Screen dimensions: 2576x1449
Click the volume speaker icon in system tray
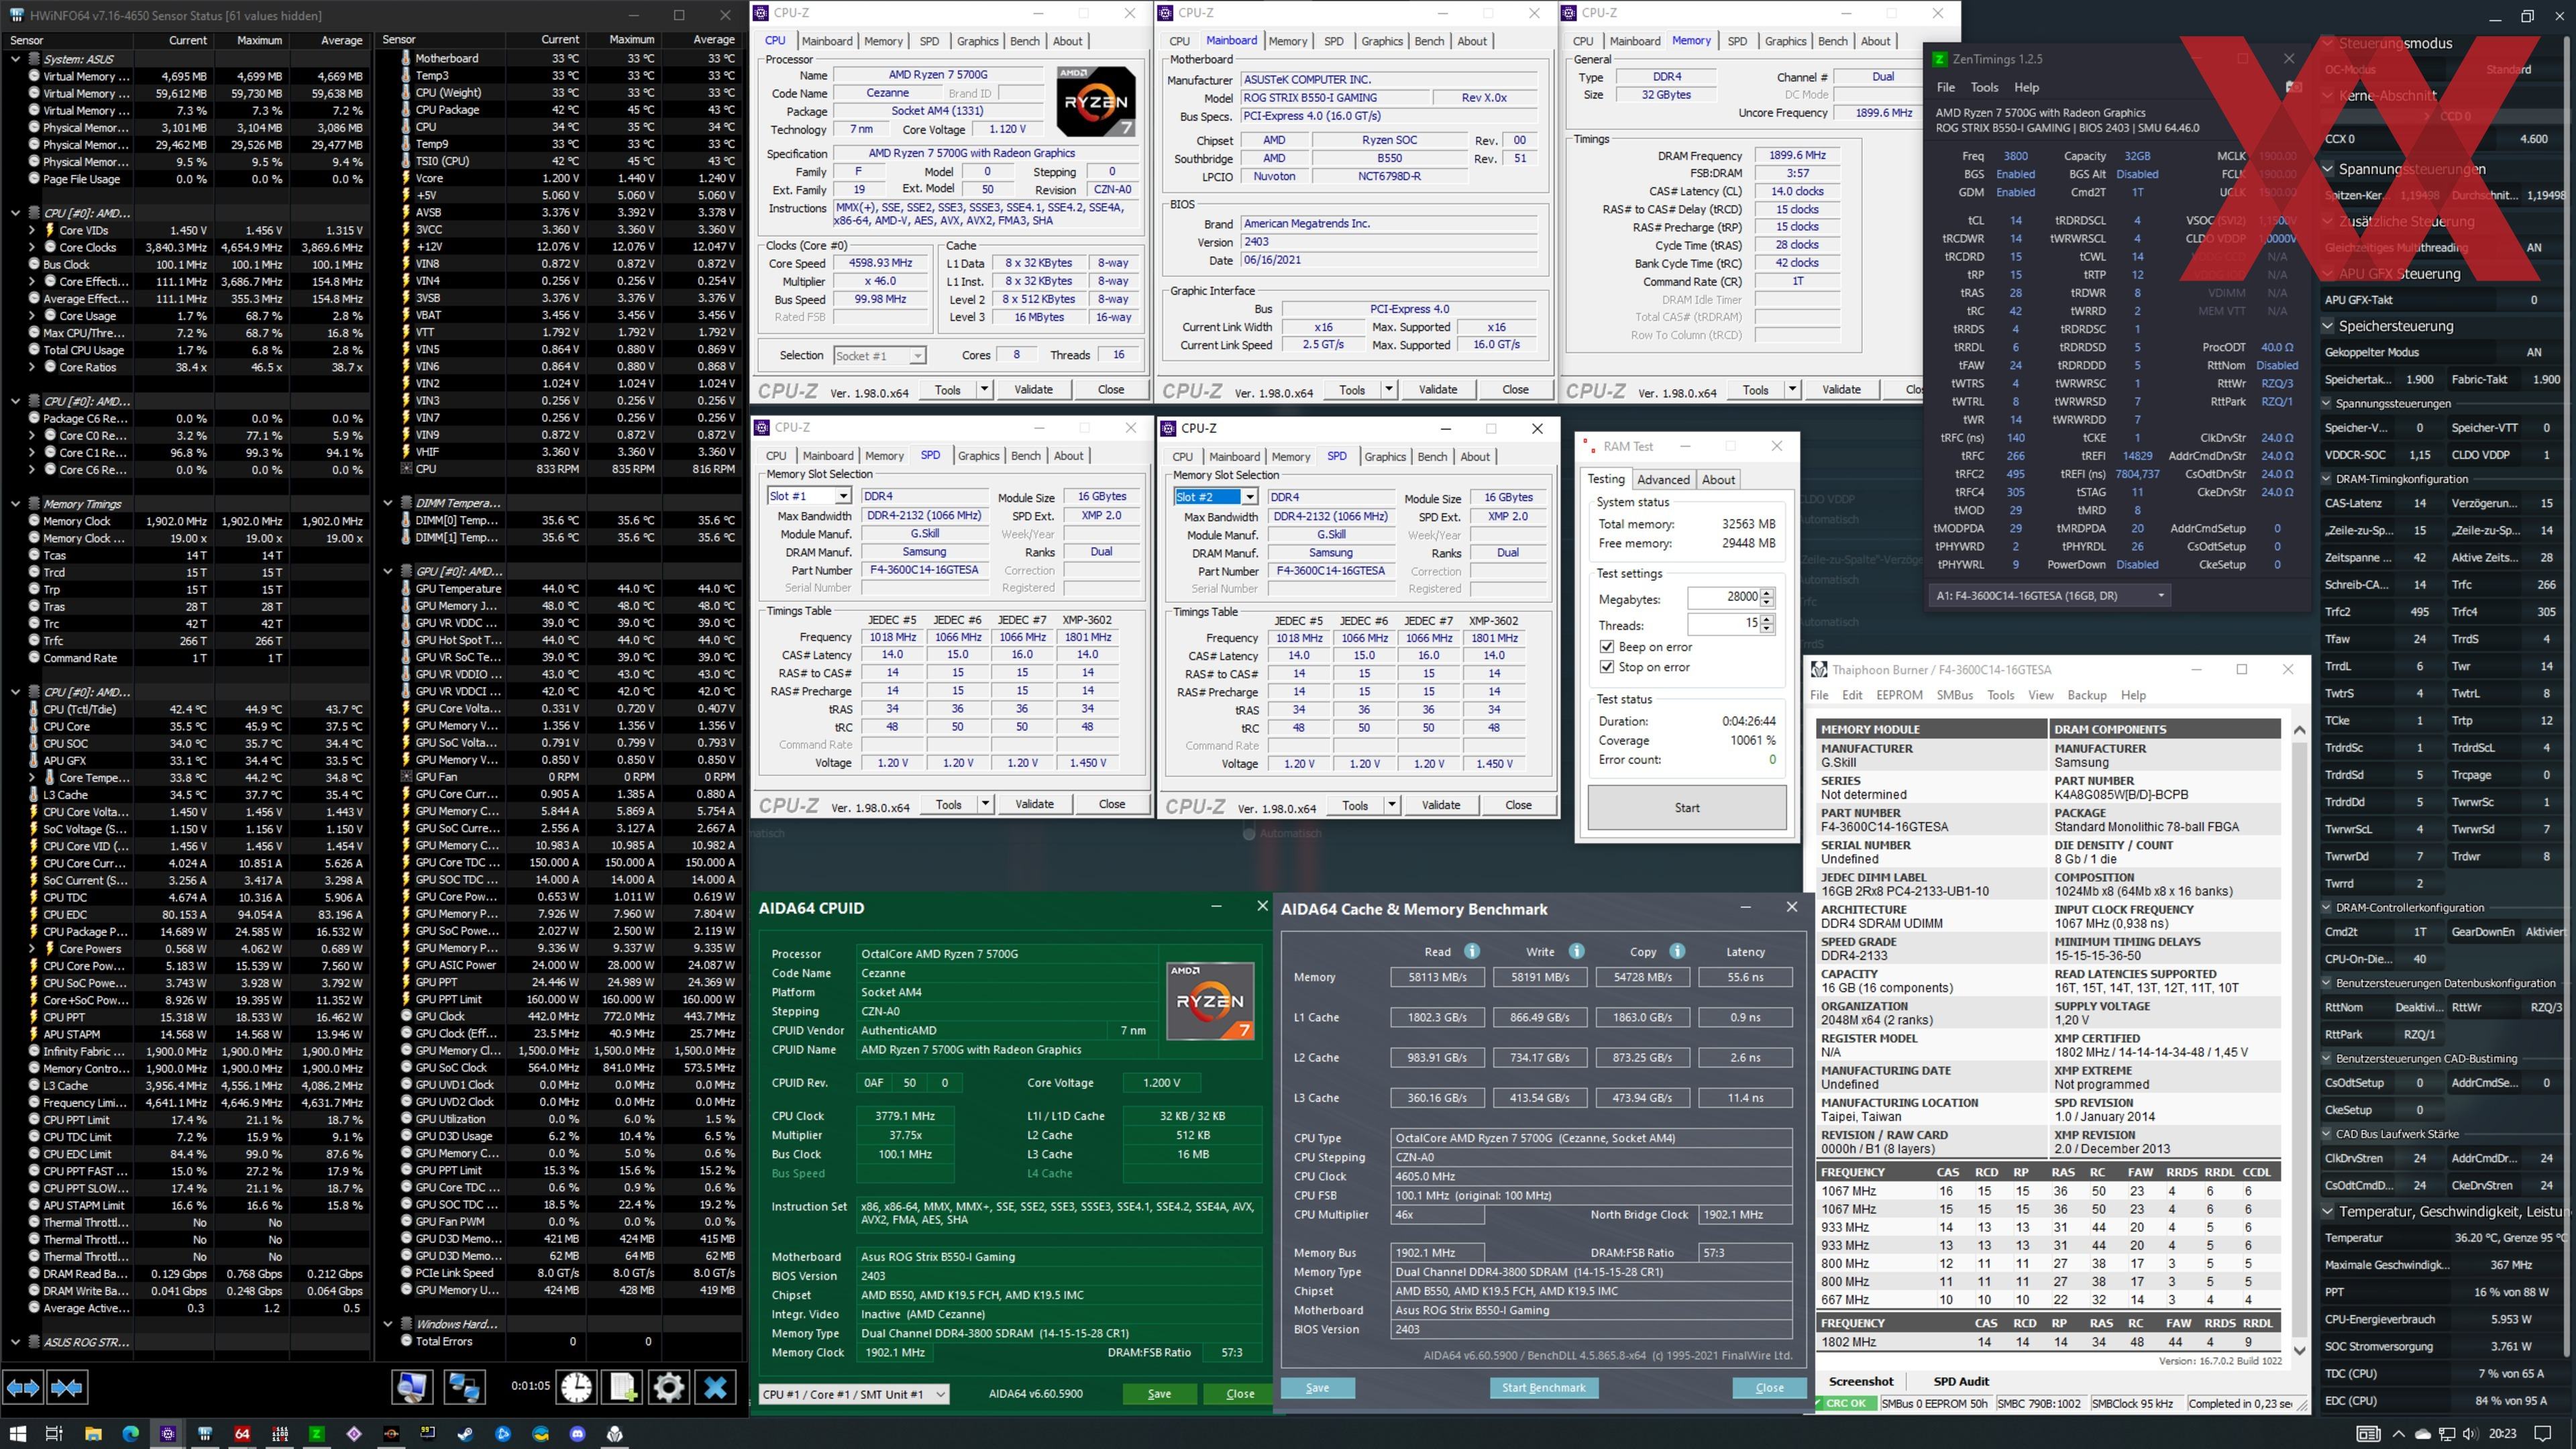[x=2470, y=1433]
